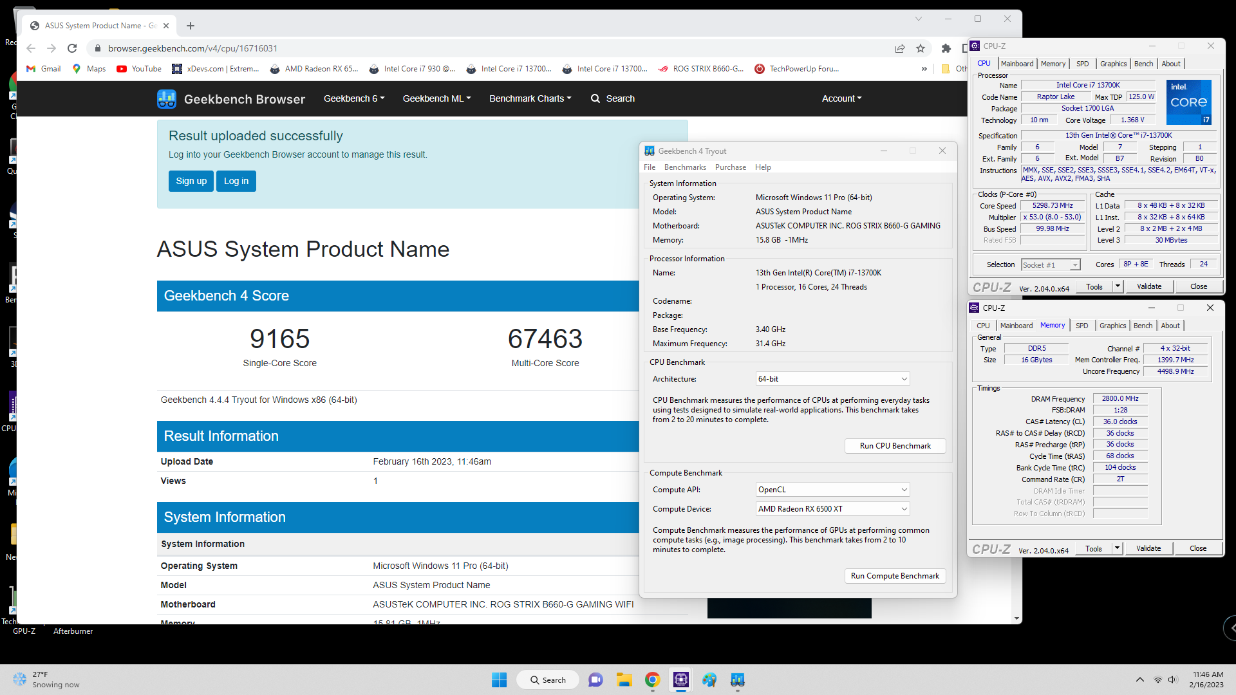Open a new browser tab
This screenshot has width=1236, height=695.
click(191, 26)
